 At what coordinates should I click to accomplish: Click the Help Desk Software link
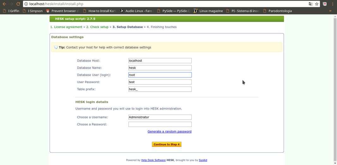(x=153, y=160)
